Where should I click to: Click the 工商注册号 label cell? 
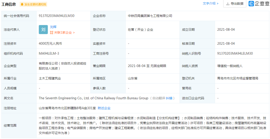(108, 53)
